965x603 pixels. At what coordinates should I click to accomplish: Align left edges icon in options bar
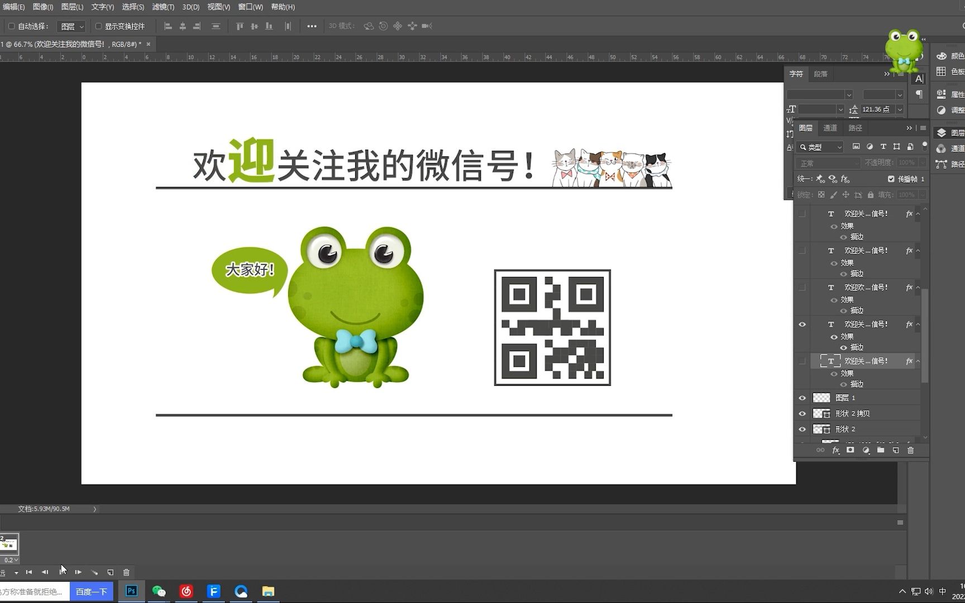pyautogui.click(x=168, y=26)
